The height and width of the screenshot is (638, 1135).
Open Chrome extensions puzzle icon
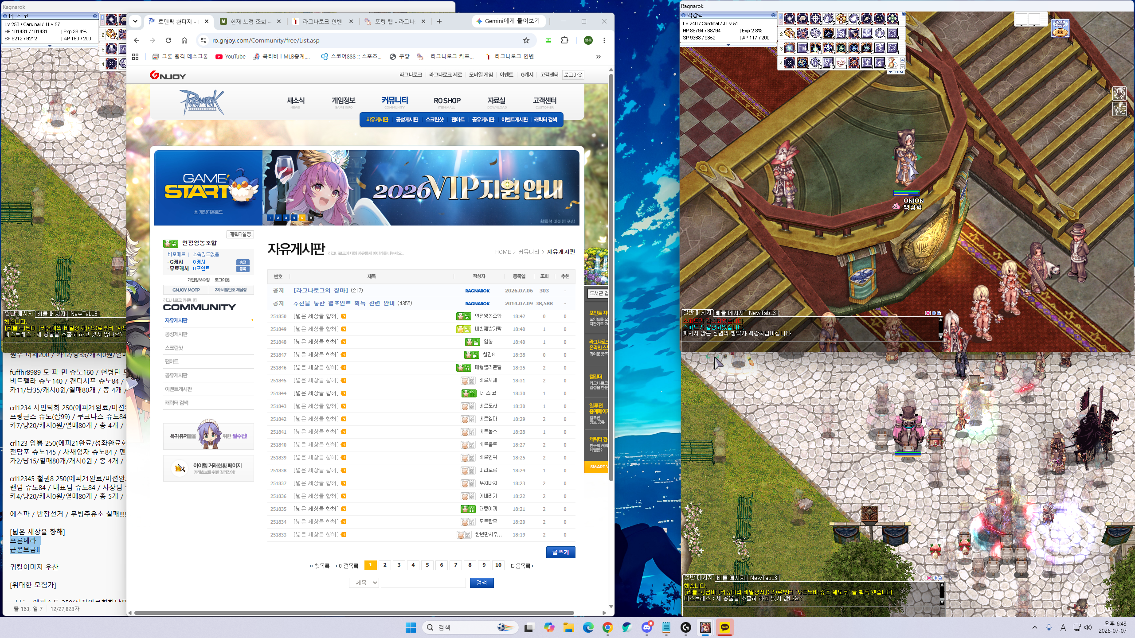tap(564, 40)
